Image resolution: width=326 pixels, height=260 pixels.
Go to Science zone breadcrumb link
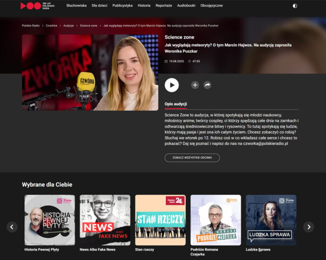pos(88,26)
